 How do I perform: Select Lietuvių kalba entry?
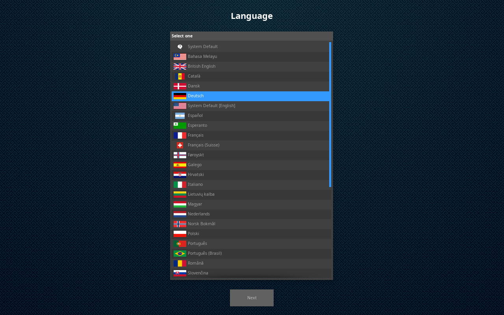click(x=201, y=194)
